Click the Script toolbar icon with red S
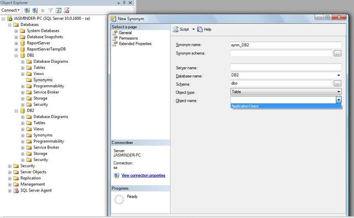This screenshot has height=218, width=354. pos(66,10)
